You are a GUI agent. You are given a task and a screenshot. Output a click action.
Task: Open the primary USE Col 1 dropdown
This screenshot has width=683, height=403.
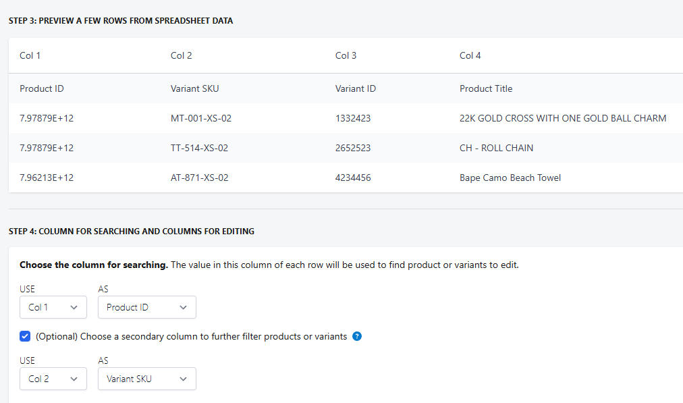pyautogui.click(x=53, y=307)
